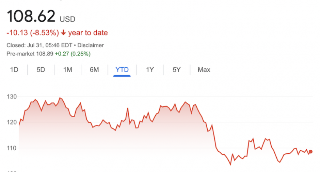Click the red end-point marker on chart
320x172 pixels.
coord(310,152)
